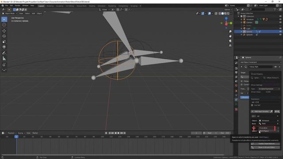Viewport: 283px width, 159px height.
Task: Toggle perspective/orthographic grid icon
Action: (x=230, y=45)
